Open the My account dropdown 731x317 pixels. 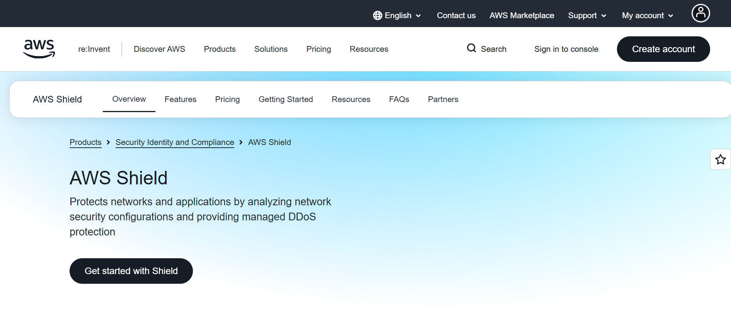click(648, 15)
